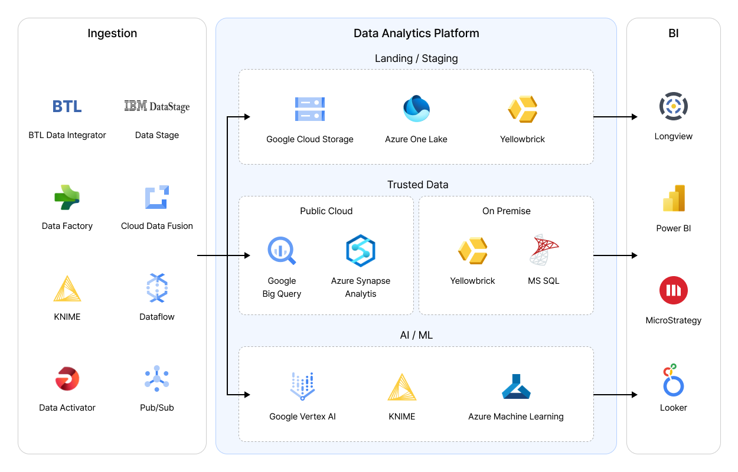This screenshot has width=738, height=472.
Task: Click the KNIME icon in AI / ML
Action: point(402,387)
